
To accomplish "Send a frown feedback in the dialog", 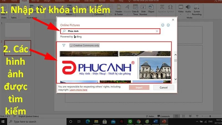I will pyautogui.click(x=168, y=25).
